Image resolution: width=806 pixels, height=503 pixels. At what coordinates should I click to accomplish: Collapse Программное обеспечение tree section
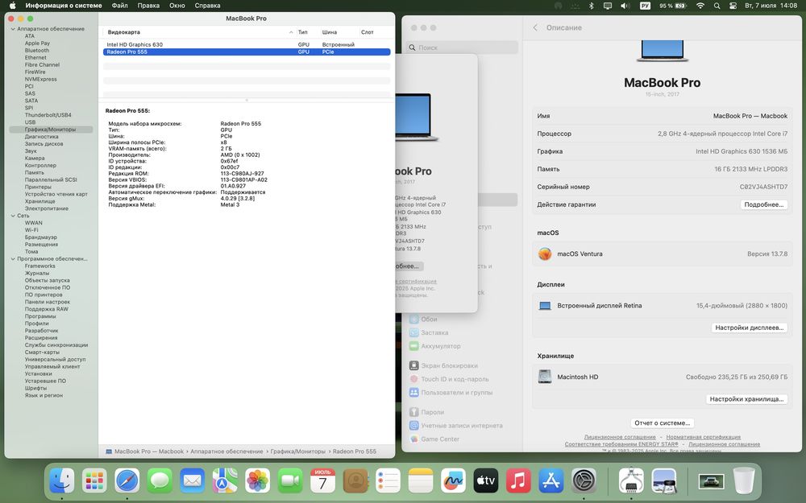13,259
